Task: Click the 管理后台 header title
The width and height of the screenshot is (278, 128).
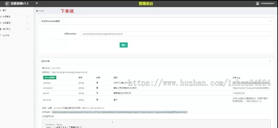Action: (x=146, y=3)
